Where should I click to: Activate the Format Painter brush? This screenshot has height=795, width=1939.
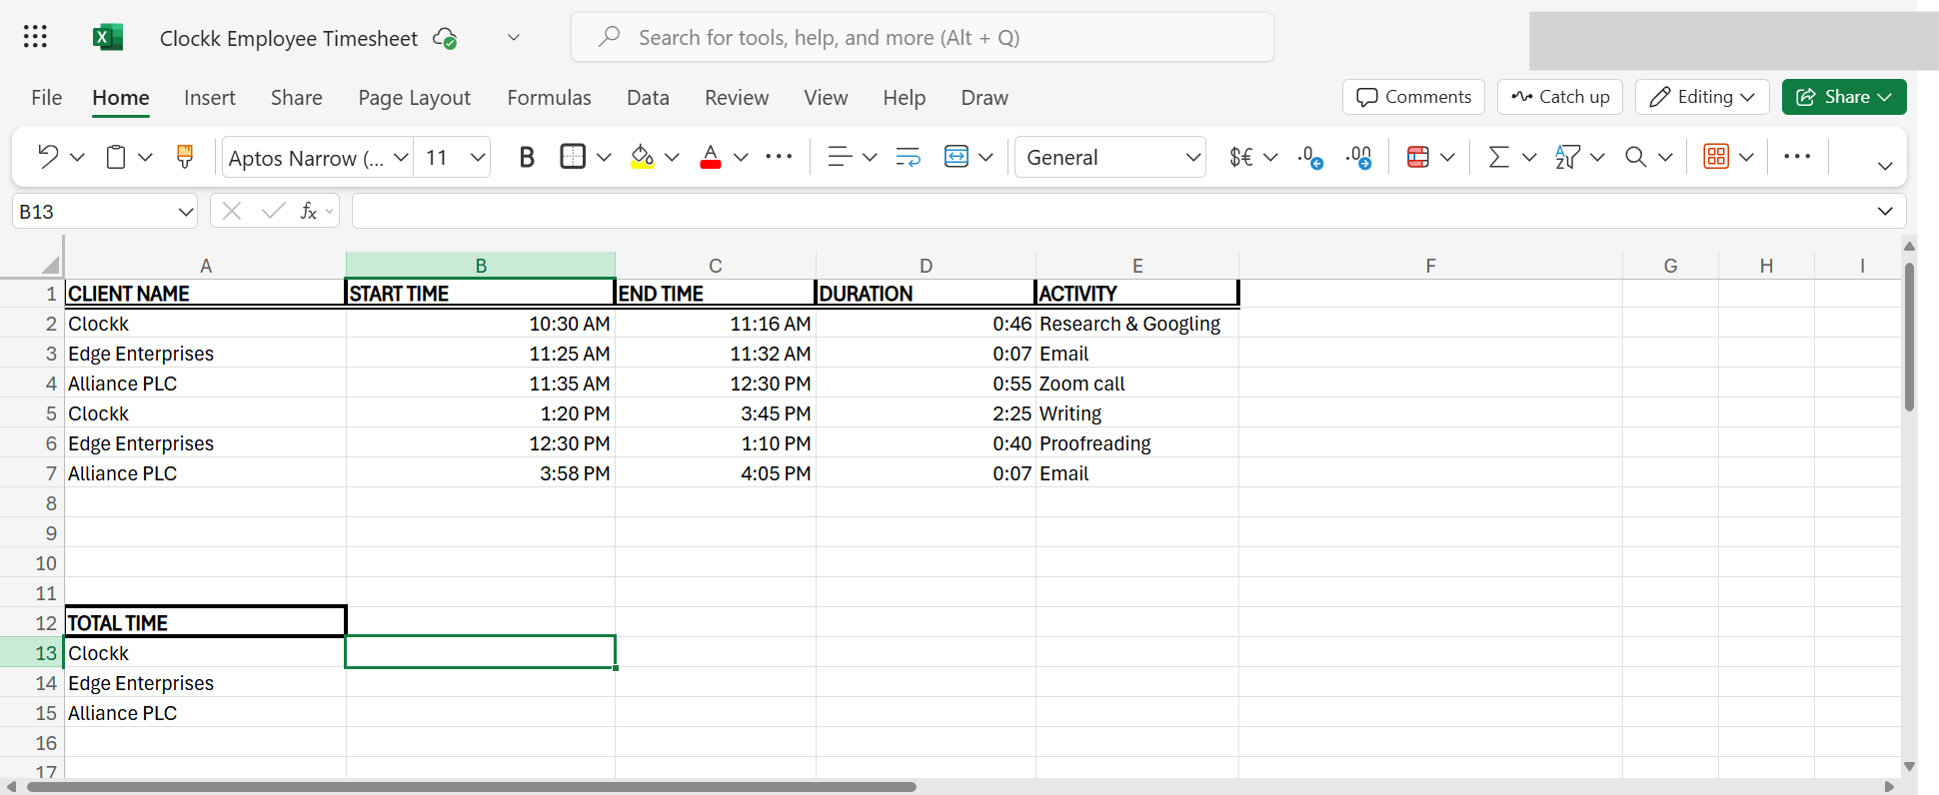[x=184, y=157]
